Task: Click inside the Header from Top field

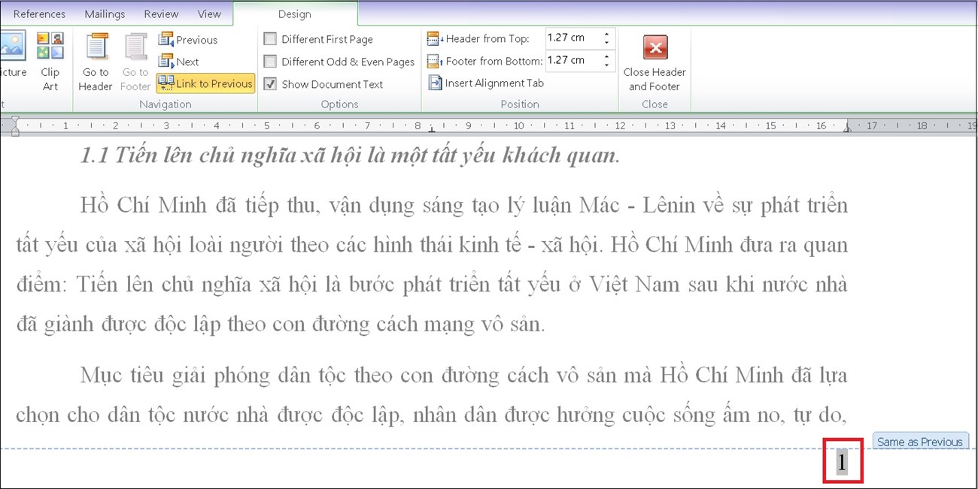Action: (x=570, y=38)
